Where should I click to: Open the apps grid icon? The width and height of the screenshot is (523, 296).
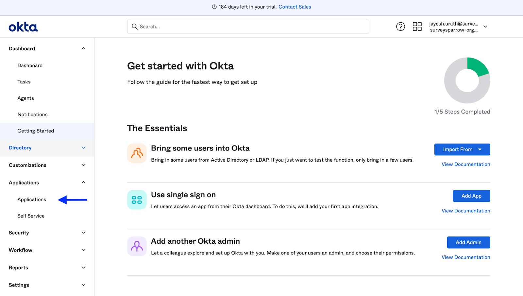(x=417, y=26)
